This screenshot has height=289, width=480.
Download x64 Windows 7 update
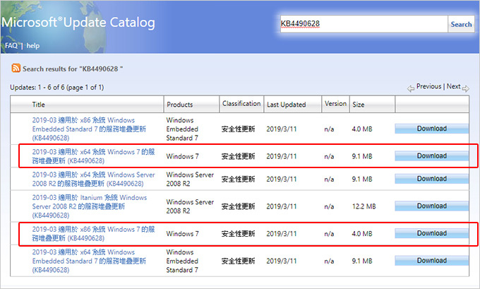(431, 156)
